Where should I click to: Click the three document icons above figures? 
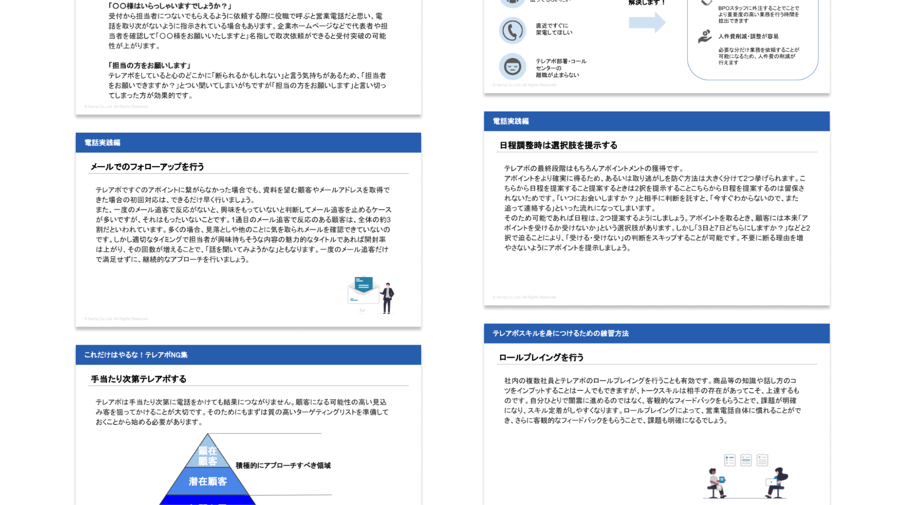point(745,460)
